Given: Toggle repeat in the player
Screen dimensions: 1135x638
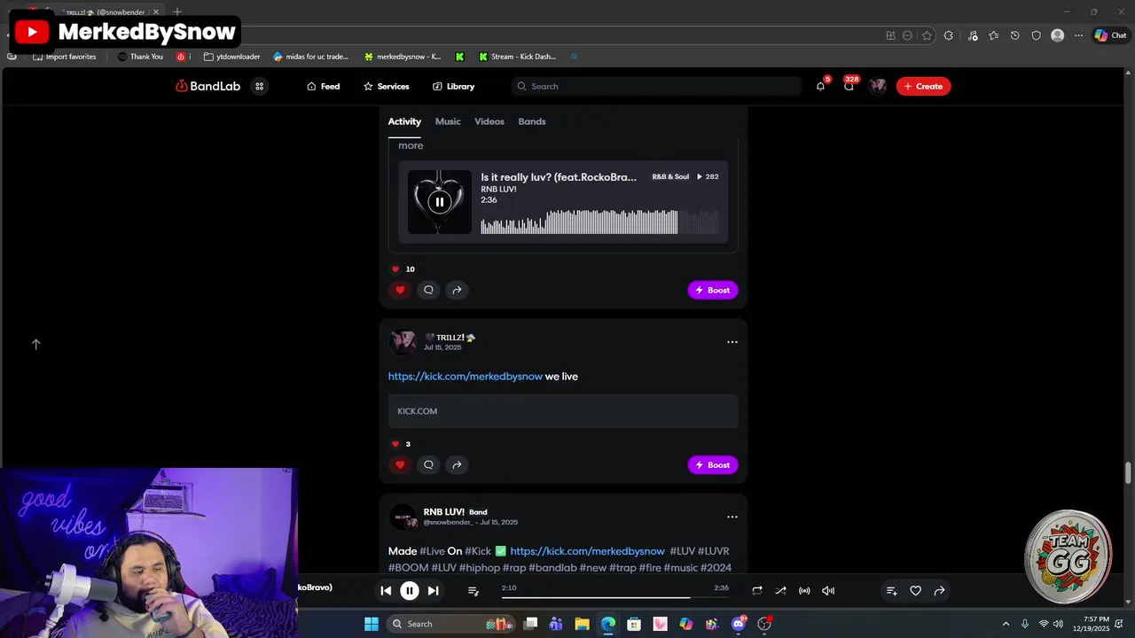Looking at the screenshot, I should 757,591.
